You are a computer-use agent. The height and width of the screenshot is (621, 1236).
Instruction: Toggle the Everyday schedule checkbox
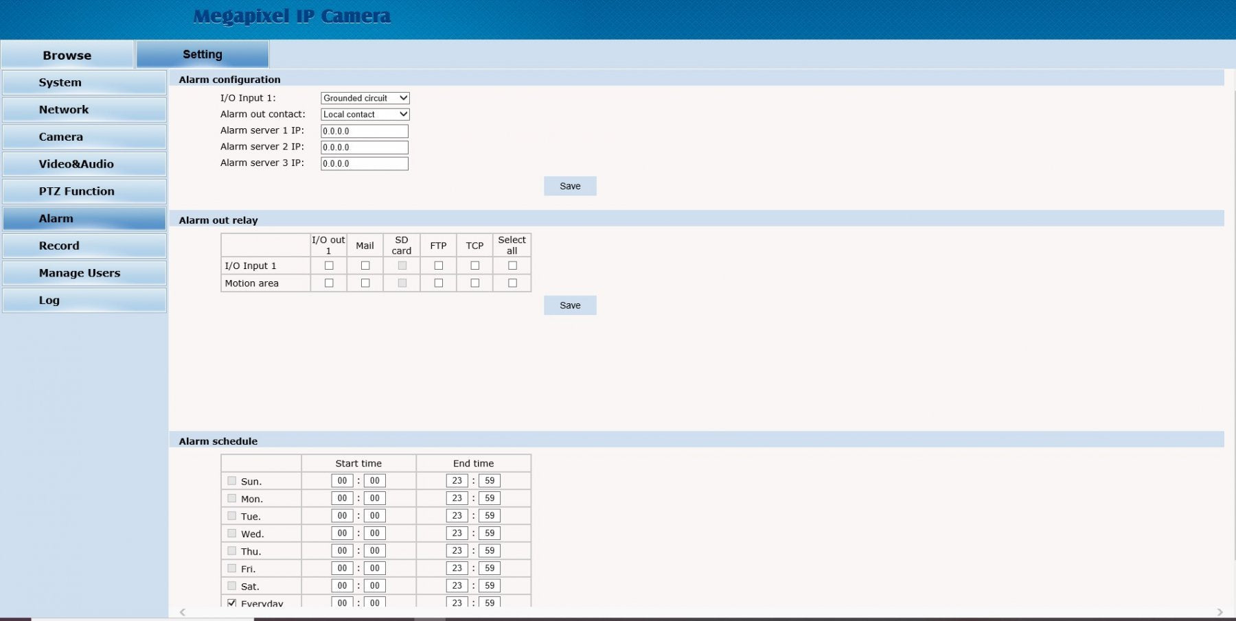[232, 603]
